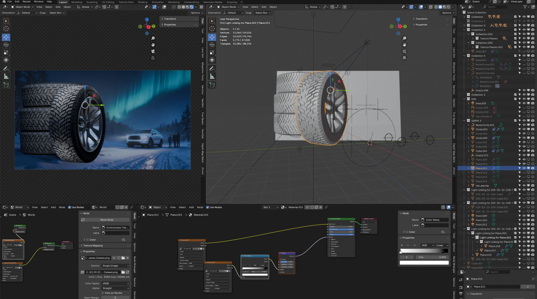Click the Add Cube tool in left viewport
The height and width of the screenshot is (299, 537).
click(6, 85)
